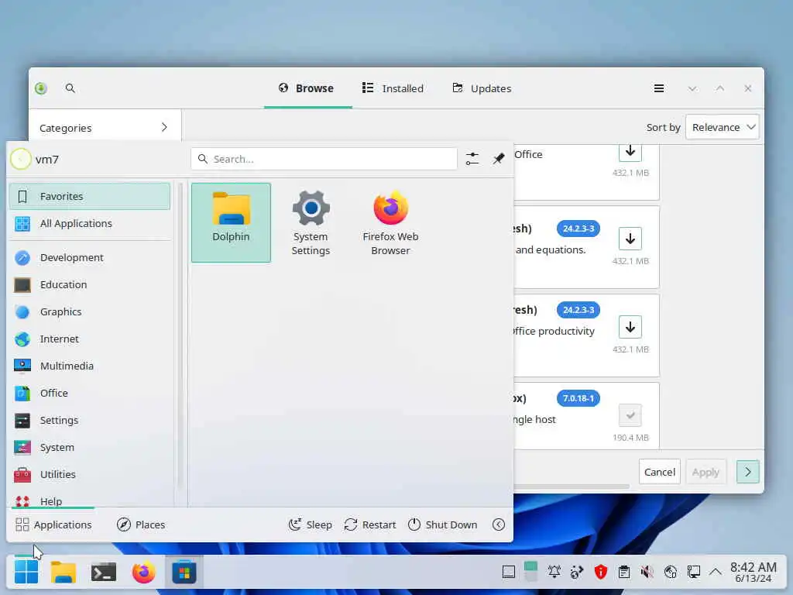Click muted volume tray icon

647,573
